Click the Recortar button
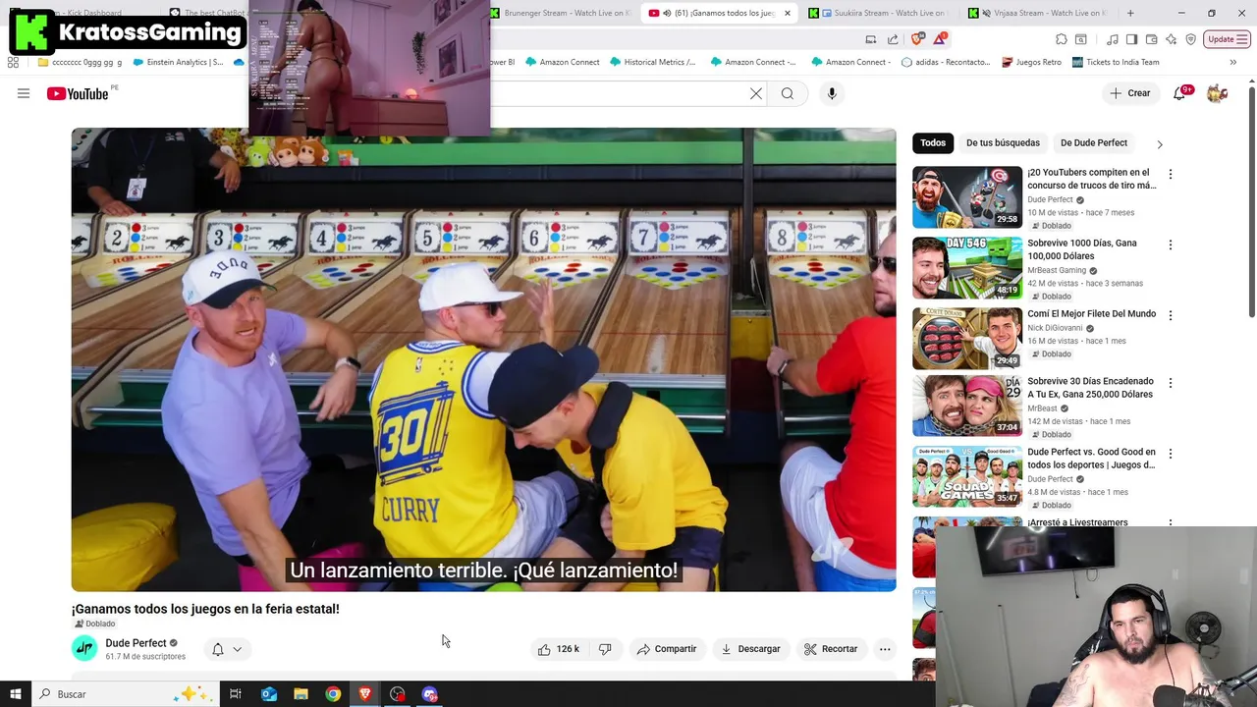1257x707 pixels. (831, 649)
